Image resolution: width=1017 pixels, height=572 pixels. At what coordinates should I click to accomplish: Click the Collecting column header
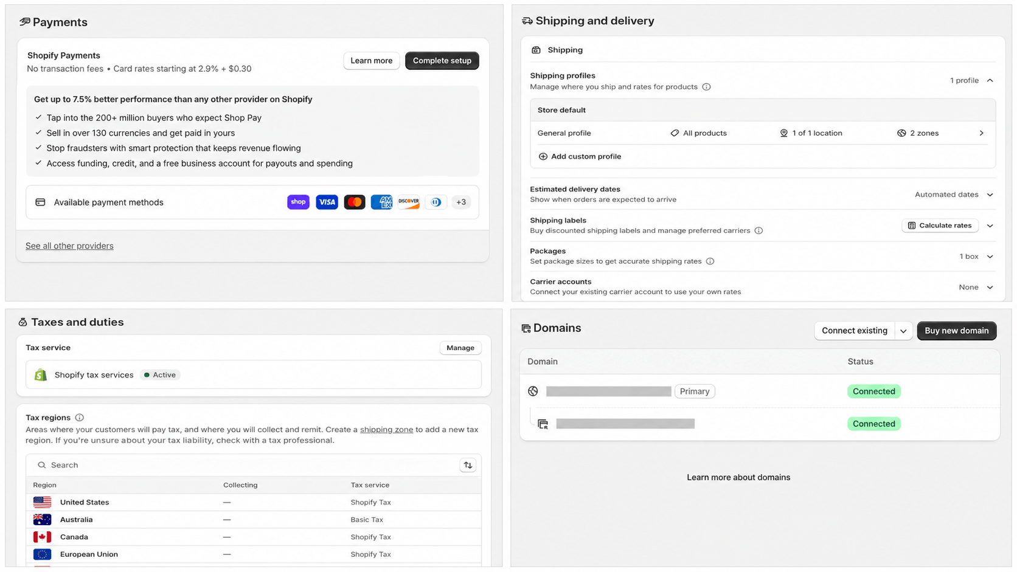[x=240, y=485]
